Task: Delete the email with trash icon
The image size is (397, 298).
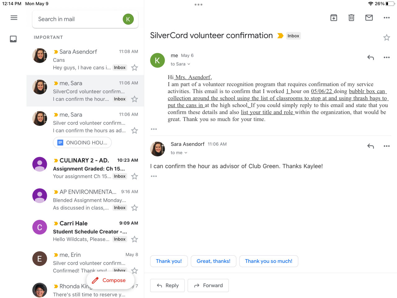Action: pos(351,18)
